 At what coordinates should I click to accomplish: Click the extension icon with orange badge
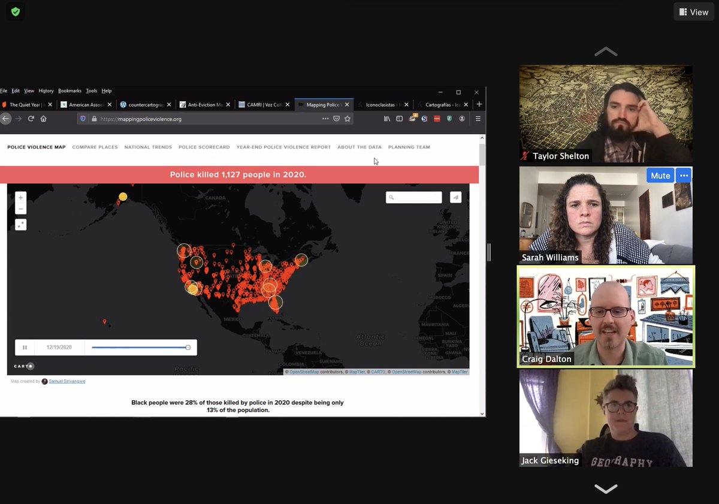click(x=412, y=118)
